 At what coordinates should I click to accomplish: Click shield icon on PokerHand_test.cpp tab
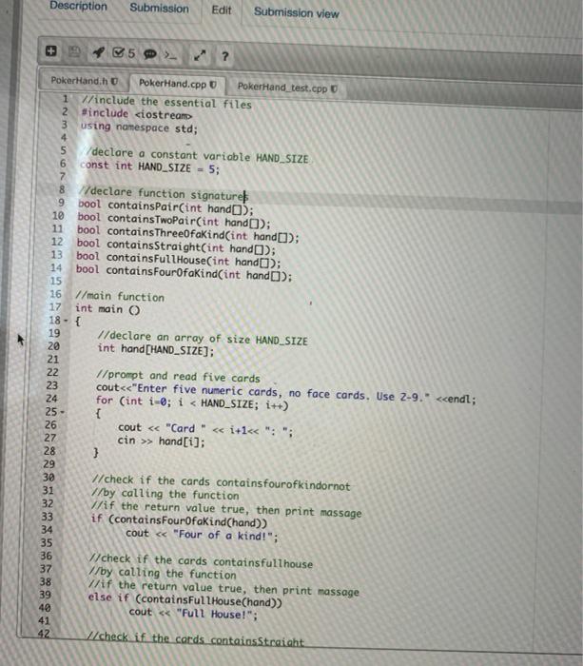pyautogui.click(x=334, y=88)
